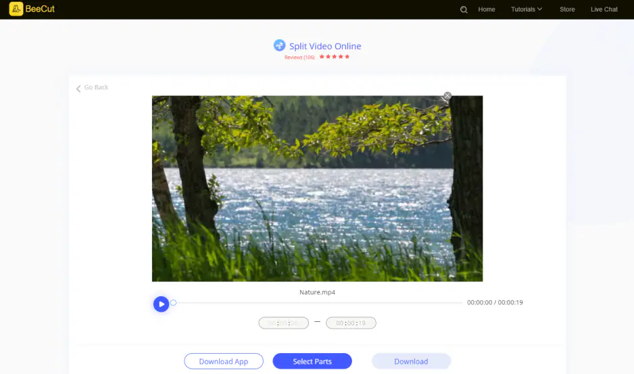Image resolution: width=634 pixels, height=374 pixels.
Task: Click the Split Video Online title
Action: coord(325,46)
